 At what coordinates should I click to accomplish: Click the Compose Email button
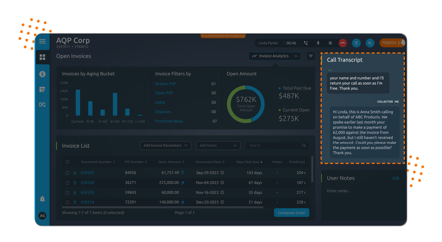tap(291, 213)
